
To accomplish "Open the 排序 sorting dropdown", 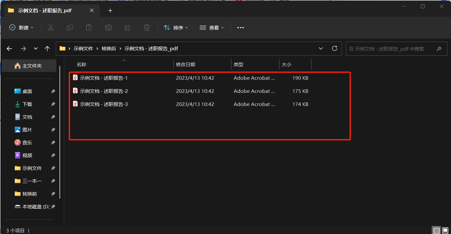I will [x=176, y=28].
